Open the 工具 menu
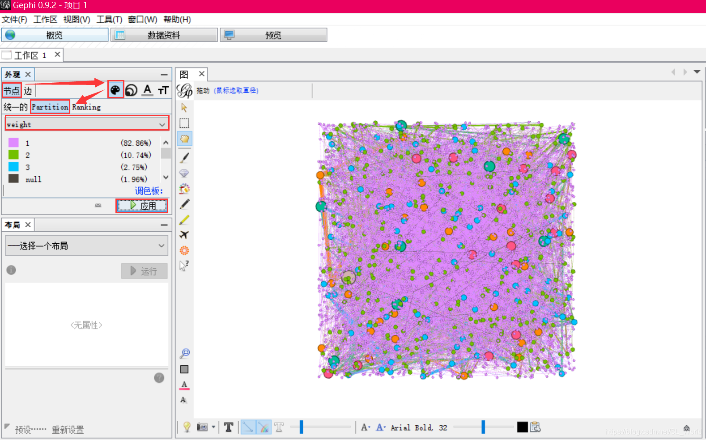The image size is (706, 440). [109, 20]
